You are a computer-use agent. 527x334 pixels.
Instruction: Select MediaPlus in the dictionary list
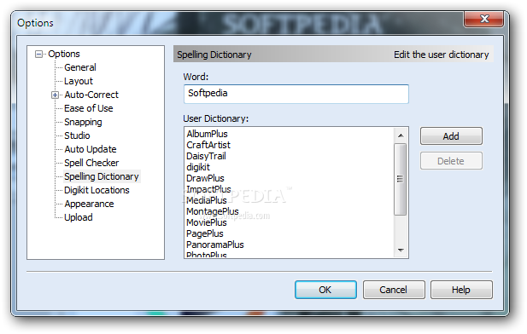coord(207,200)
